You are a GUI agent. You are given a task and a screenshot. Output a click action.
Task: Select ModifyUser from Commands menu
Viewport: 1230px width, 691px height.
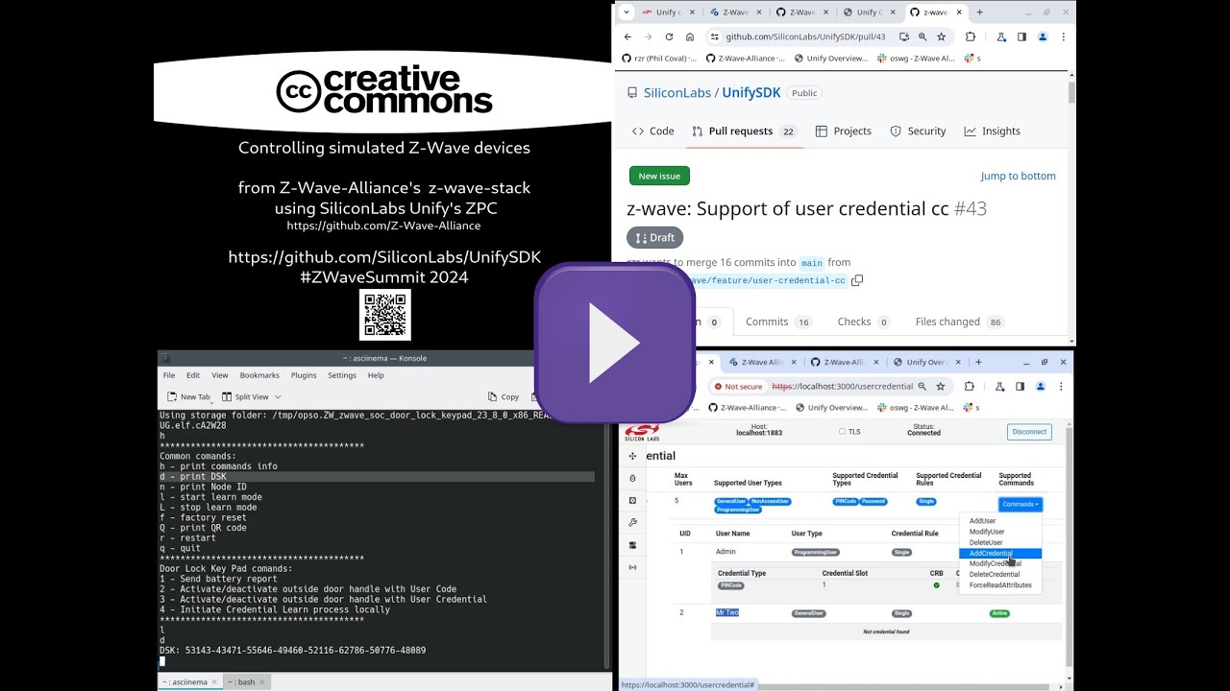(x=987, y=532)
